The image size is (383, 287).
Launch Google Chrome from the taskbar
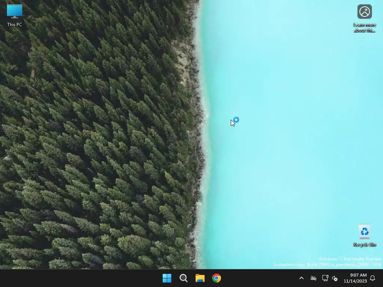click(217, 278)
